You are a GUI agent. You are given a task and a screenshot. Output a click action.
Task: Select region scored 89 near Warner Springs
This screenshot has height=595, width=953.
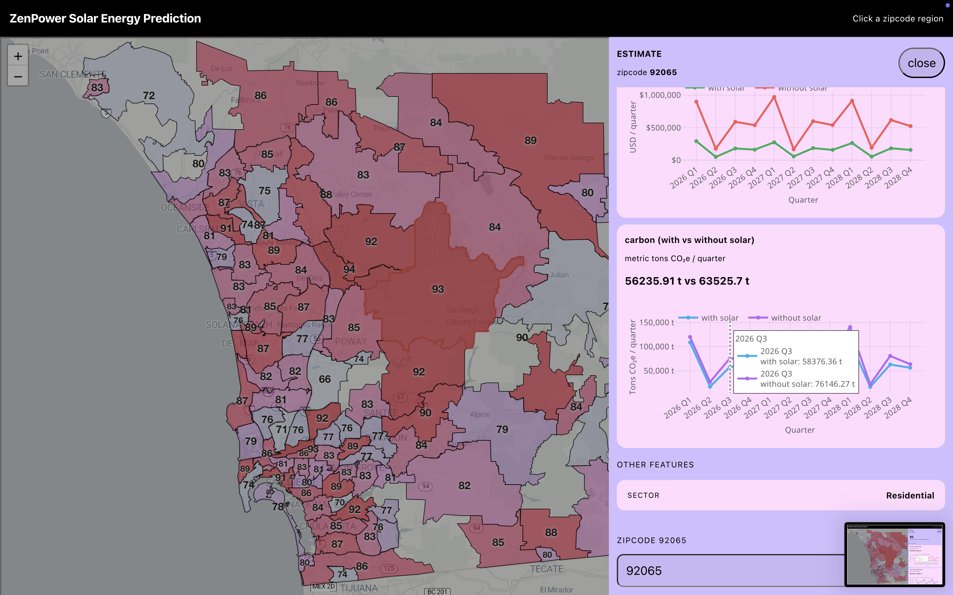click(x=530, y=140)
